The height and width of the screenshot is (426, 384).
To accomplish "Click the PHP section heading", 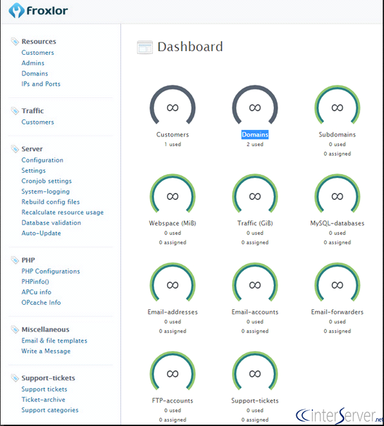I will point(28,260).
